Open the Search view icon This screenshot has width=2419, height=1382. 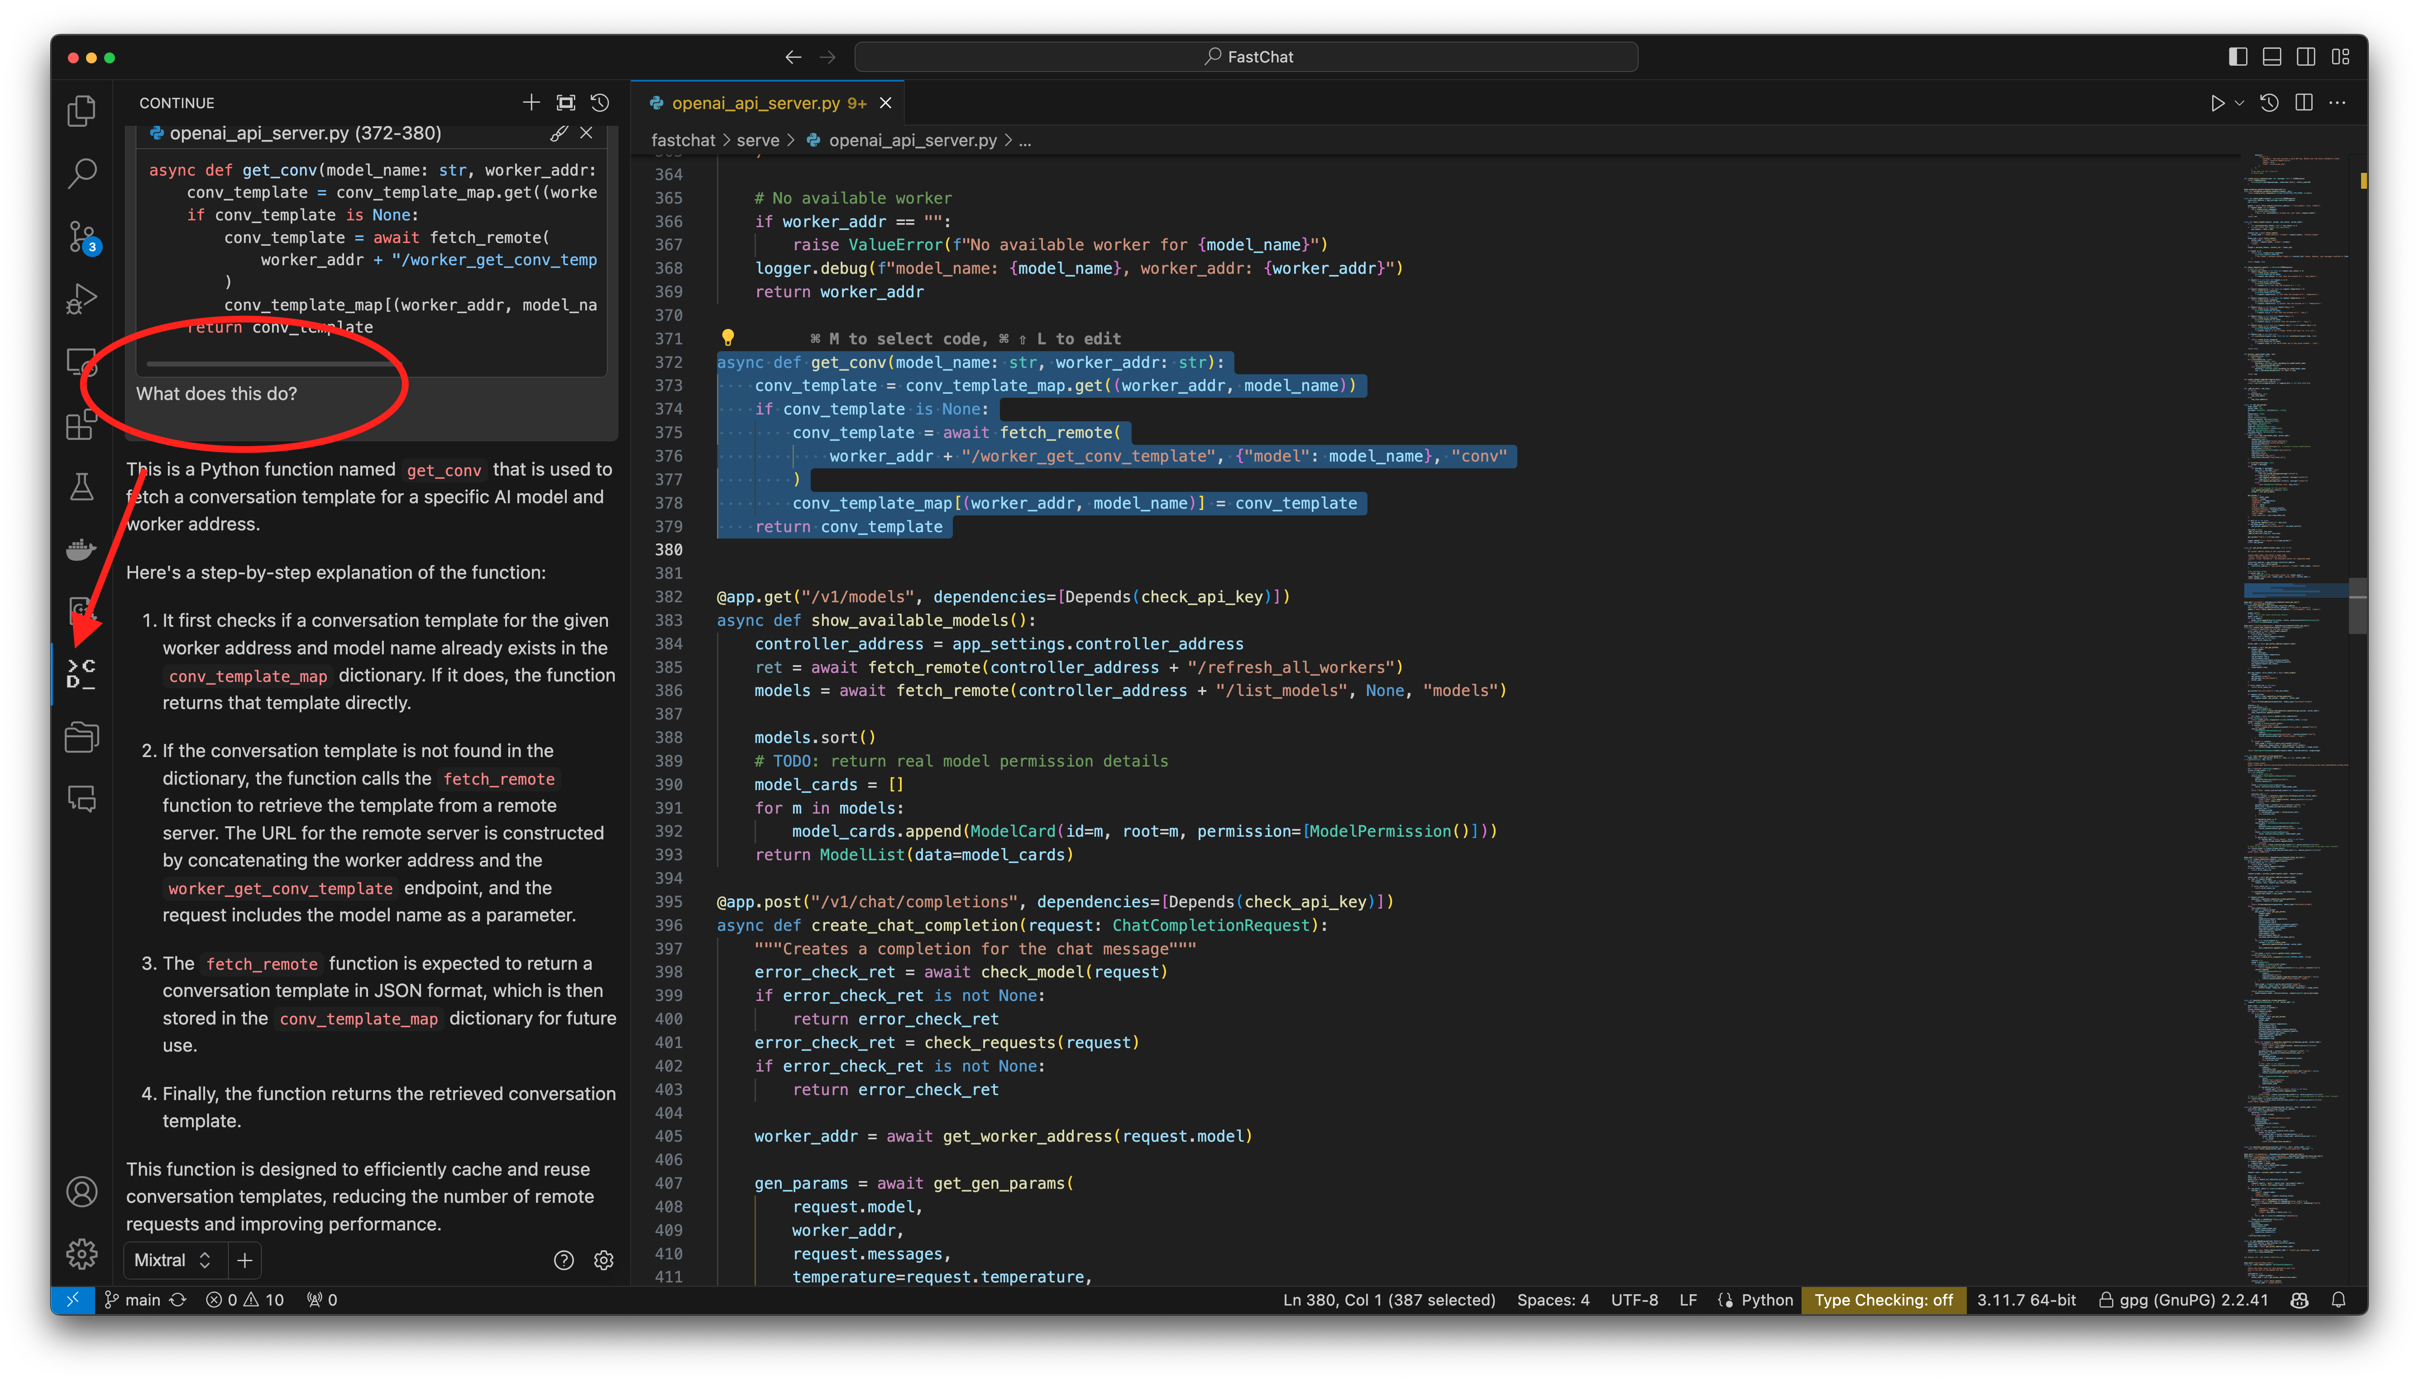(81, 173)
